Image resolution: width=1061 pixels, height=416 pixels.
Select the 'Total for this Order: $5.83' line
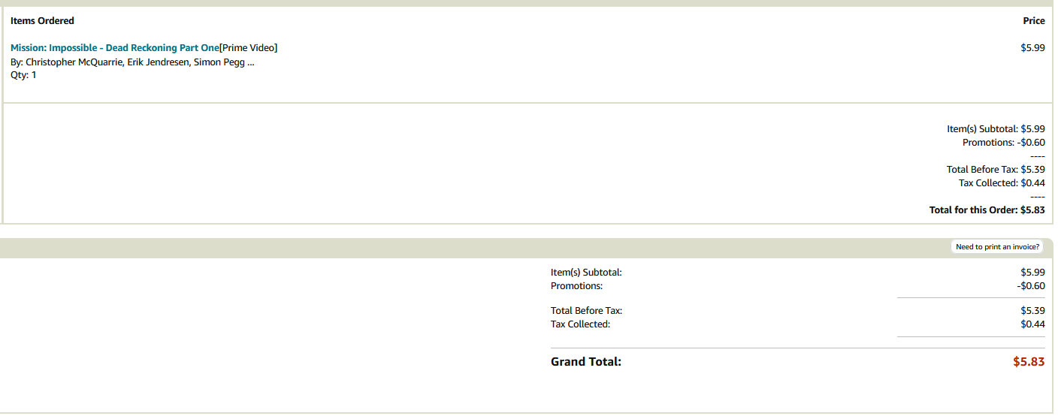coord(987,210)
